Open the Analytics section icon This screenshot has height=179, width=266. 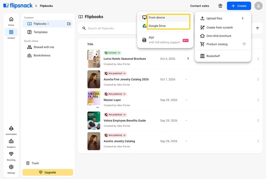(x=11, y=141)
